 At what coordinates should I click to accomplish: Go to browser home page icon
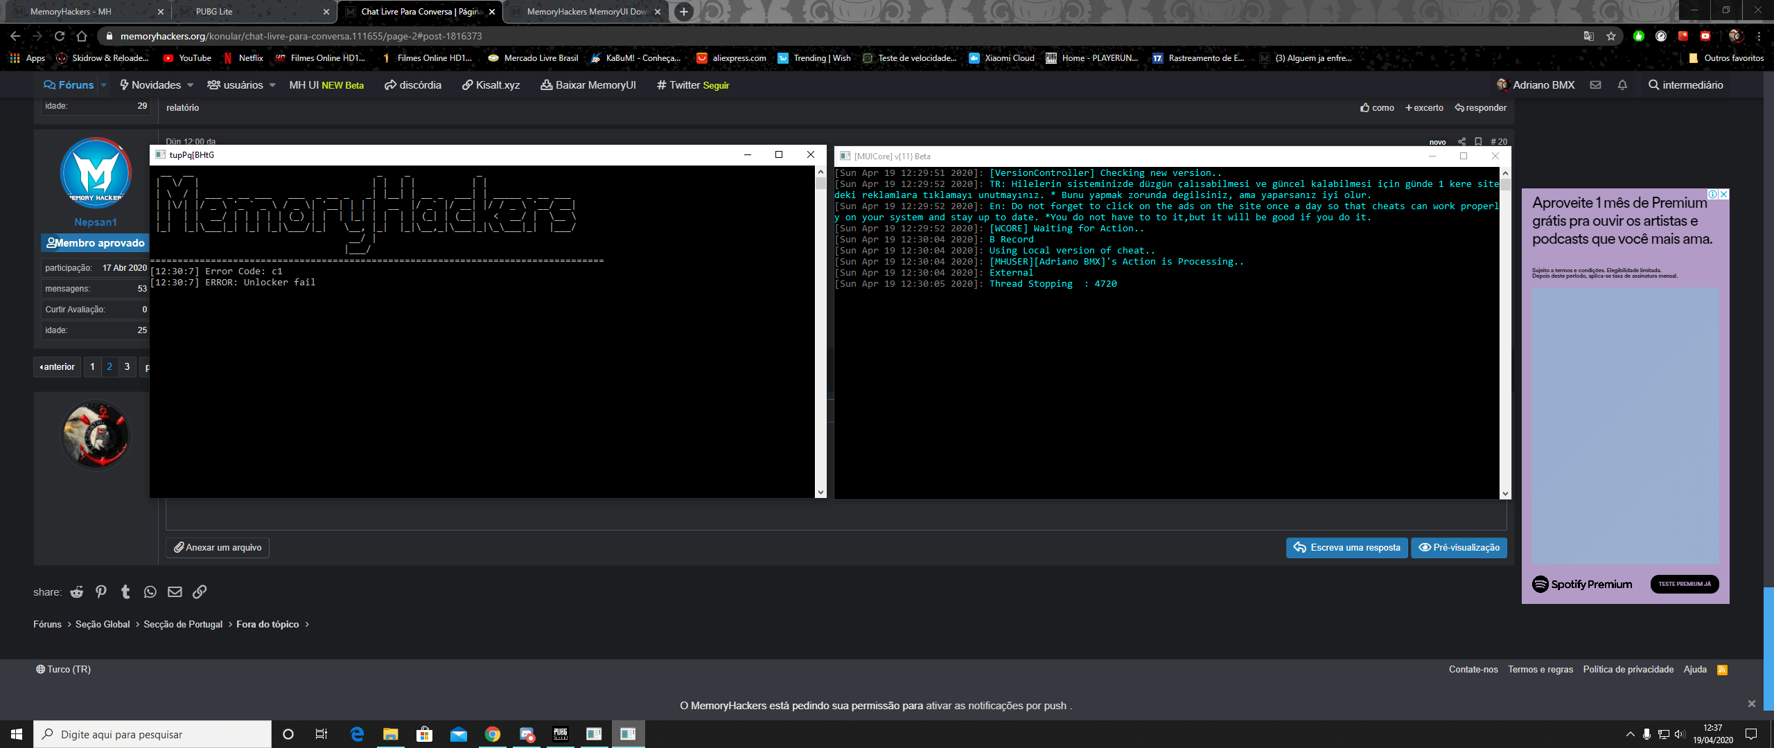[82, 36]
